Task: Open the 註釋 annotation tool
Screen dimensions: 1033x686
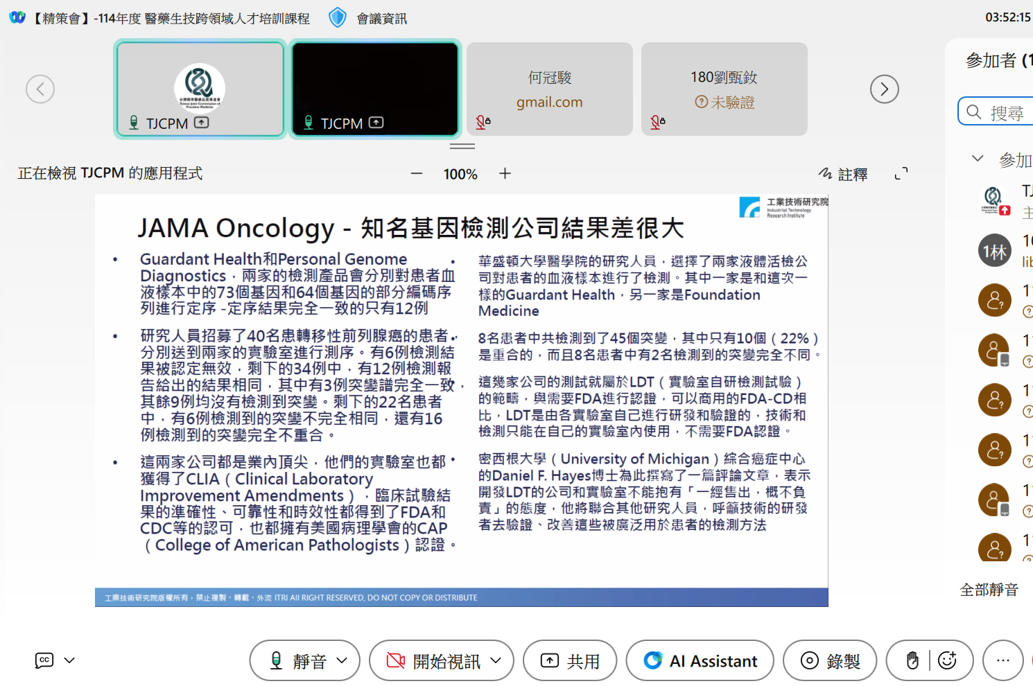Action: [843, 174]
